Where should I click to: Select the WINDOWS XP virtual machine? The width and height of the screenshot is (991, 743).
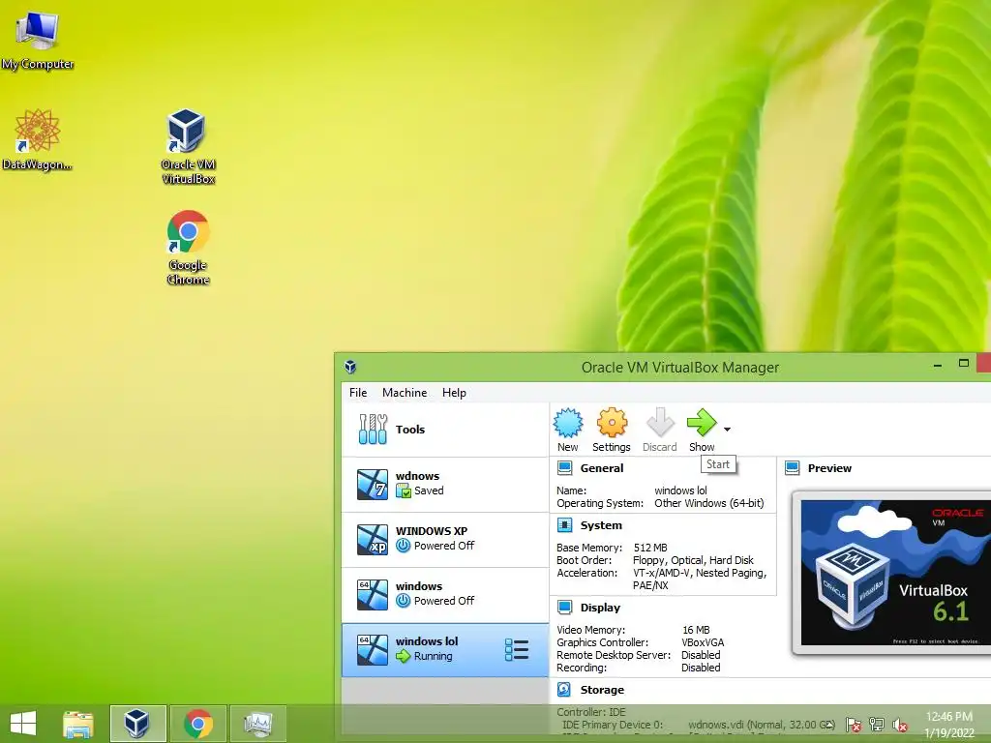pyautogui.click(x=445, y=539)
